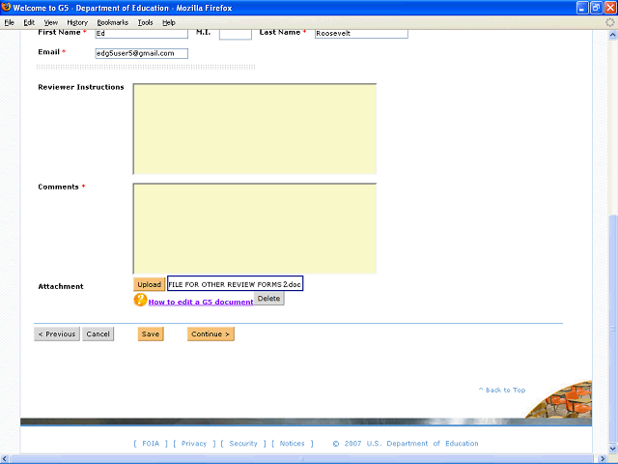The width and height of the screenshot is (618, 464).
Task: Focus the M.I. input field
Action: [236, 34]
